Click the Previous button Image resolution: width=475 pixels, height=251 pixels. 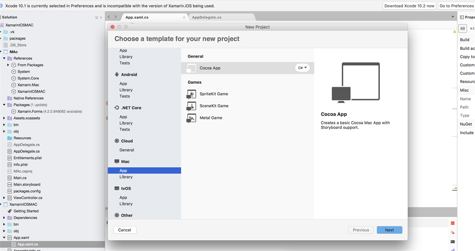pos(361,230)
